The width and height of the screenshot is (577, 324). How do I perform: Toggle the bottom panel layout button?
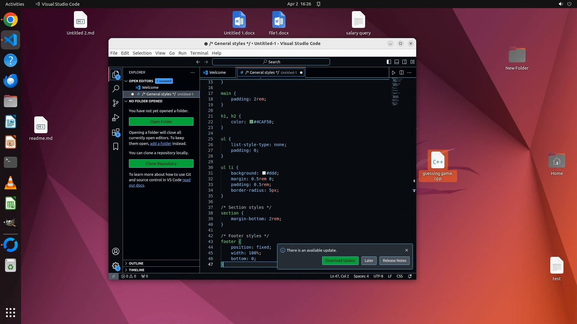coord(397,62)
